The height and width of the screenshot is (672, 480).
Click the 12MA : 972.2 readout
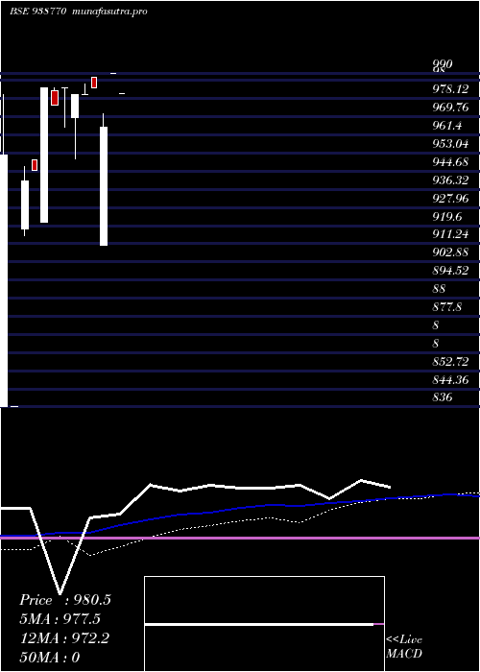click(x=64, y=638)
